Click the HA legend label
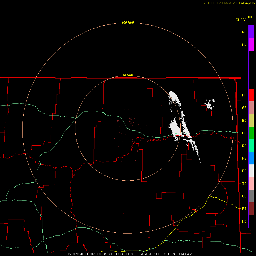The image size is (256, 256). 244,95
